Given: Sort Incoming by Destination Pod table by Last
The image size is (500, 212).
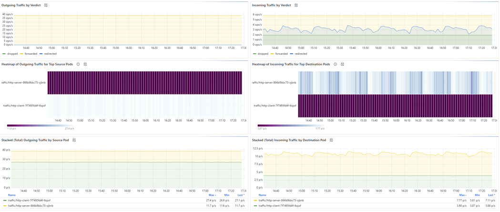Looking at the screenshot, I should (492, 195).
